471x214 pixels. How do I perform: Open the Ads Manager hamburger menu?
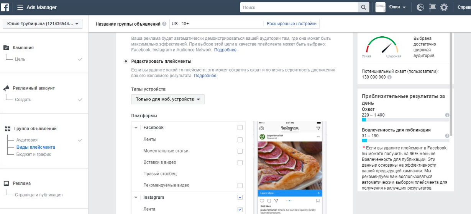[x=20, y=7]
